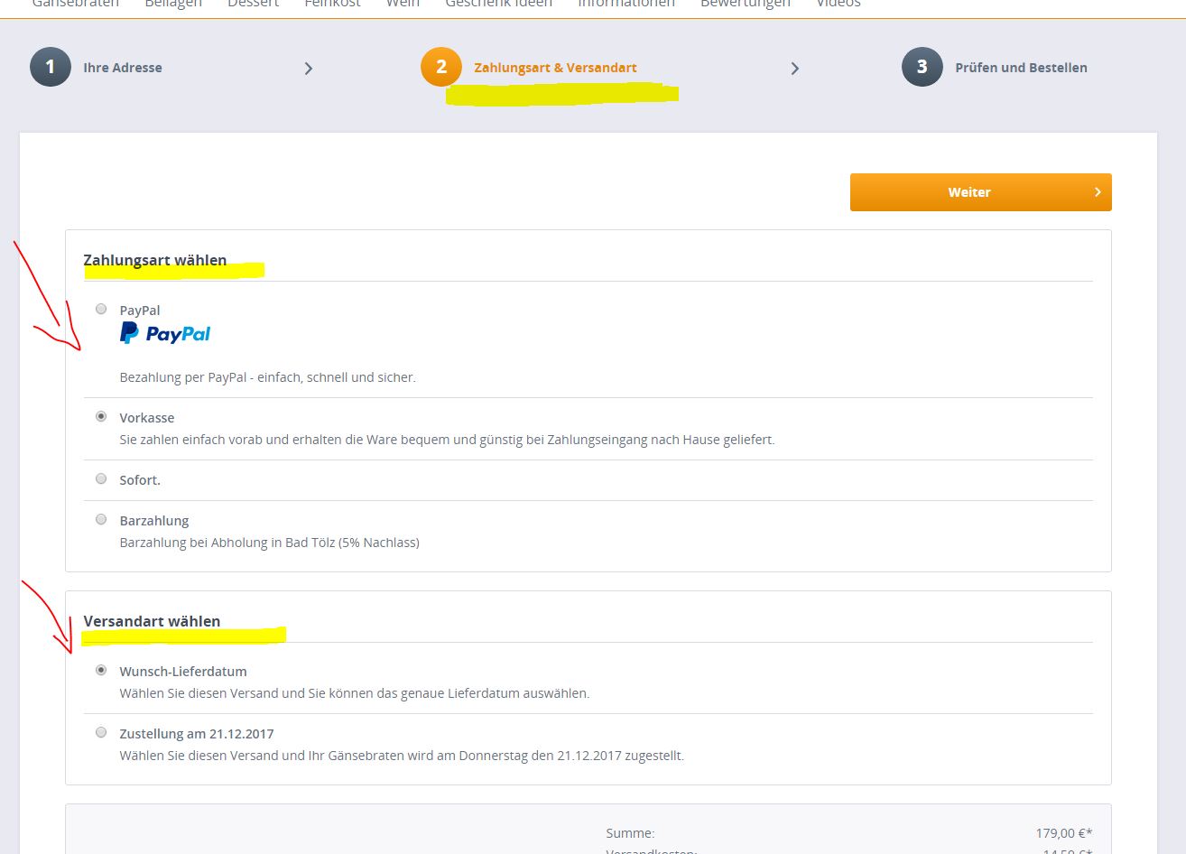Image resolution: width=1186 pixels, height=854 pixels.
Task: Click the PayPal logo image
Action: pyautogui.click(x=165, y=334)
